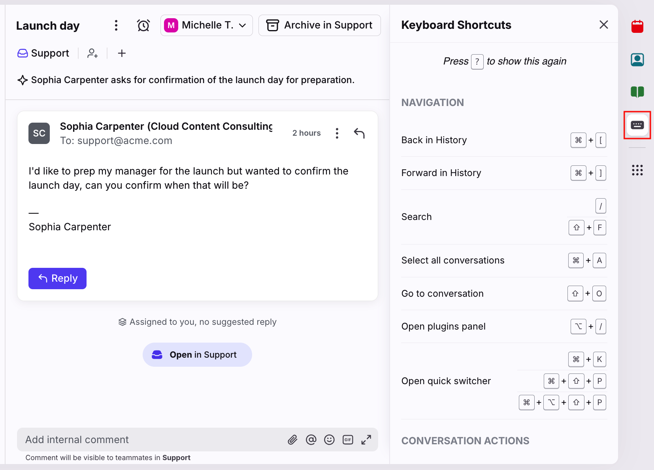Click Open quick switcher shortcut row
The height and width of the screenshot is (470, 654).
pyautogui.click(x=504, y=381)
